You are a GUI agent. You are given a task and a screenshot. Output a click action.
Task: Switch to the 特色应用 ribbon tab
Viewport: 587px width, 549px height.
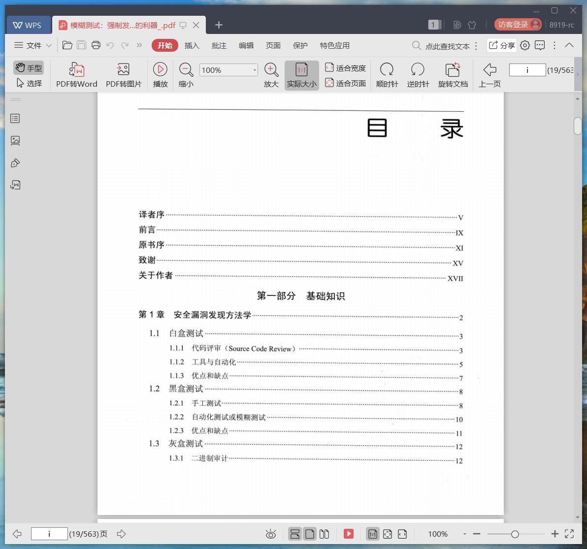pos(335,45)
